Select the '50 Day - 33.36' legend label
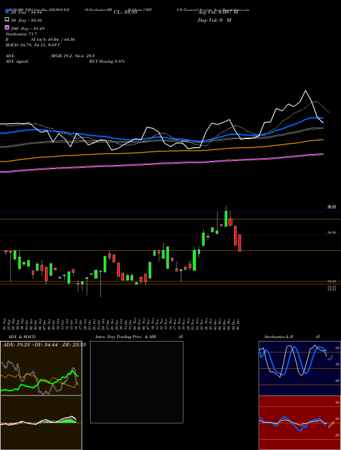Image resolution: width=341 pixels, height=450 pixels. tap(26, 20)
